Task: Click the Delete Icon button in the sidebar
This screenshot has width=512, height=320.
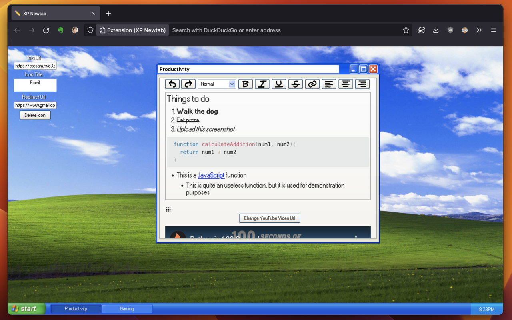Action: pos(35,115)
